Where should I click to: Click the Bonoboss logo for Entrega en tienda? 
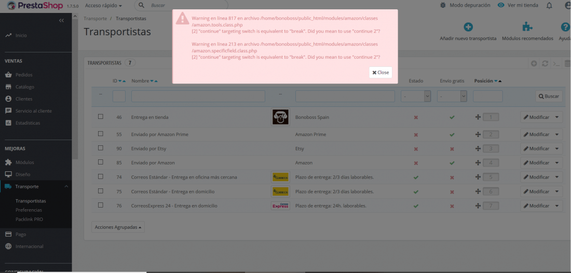pos(280,117)
